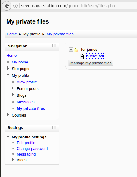Screen dimensions: 137x177
Task: Expand Blogs arrow under My profile
Action: click(x=13, y=95)
